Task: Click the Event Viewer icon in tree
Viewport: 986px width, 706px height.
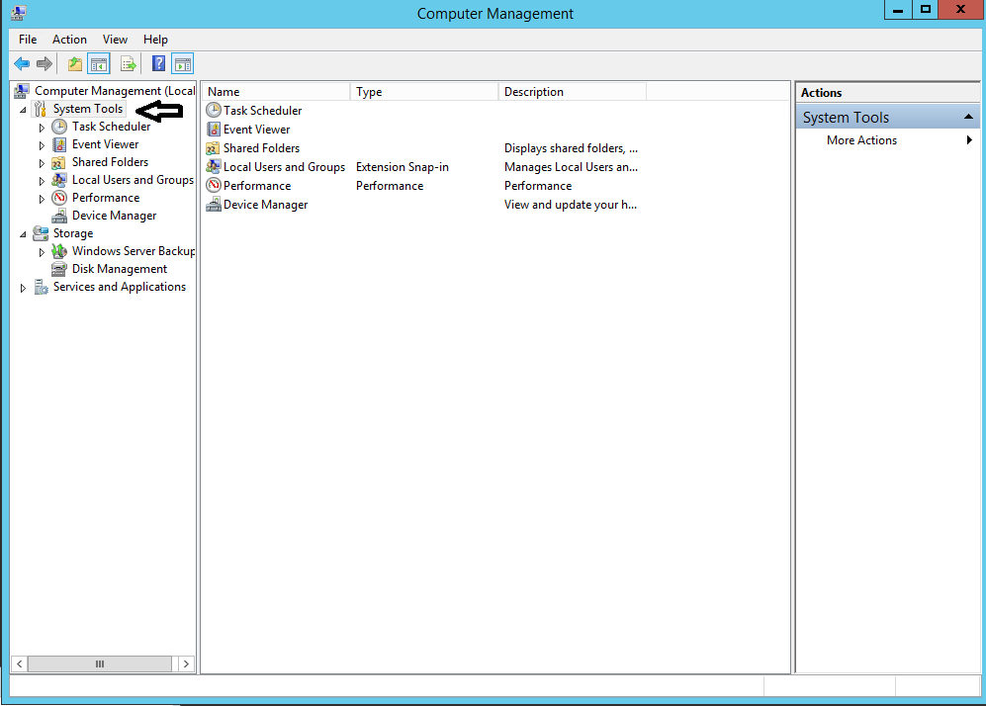Action: coord(60,144)
